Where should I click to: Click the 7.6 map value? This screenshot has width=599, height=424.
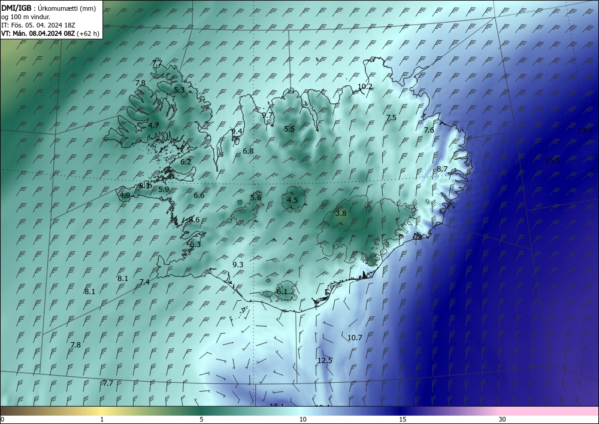429,130
